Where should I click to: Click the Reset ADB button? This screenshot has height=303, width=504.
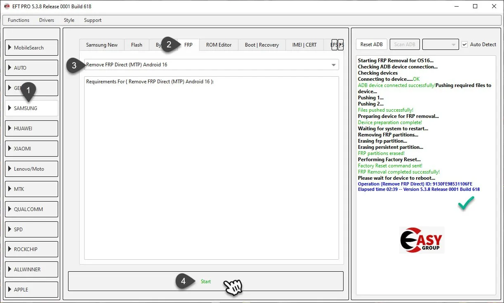[372, 45]
